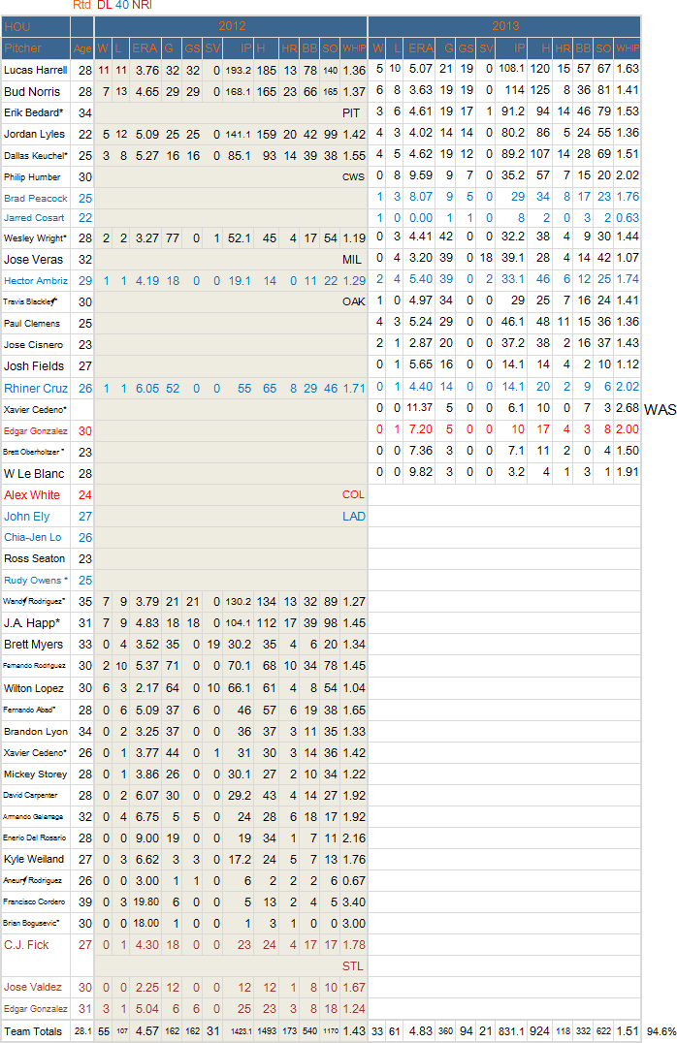Click Wilton Lopez's 2012 ERA 2.17
Viewport: 677px width, 1043px height.
click(x=147, y=688)
